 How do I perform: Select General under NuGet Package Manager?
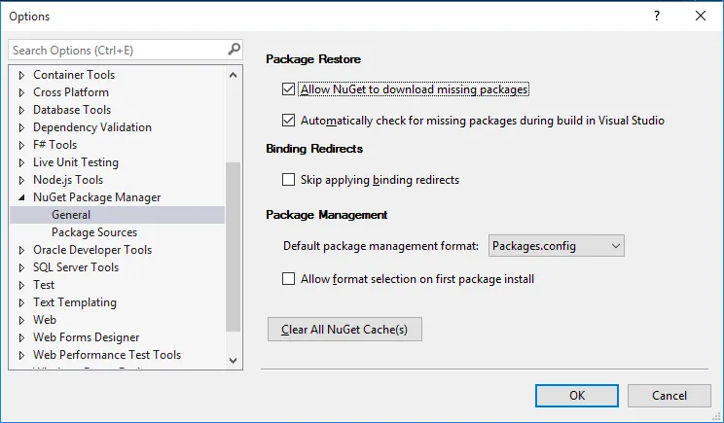coord(71,215)
